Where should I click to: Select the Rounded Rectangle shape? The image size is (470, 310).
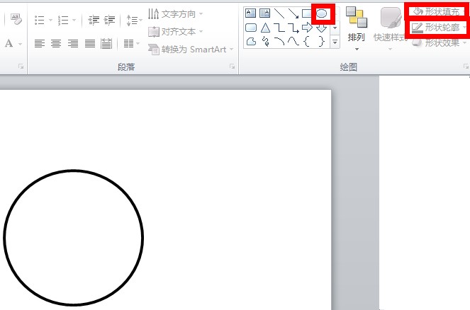(250, 28)
